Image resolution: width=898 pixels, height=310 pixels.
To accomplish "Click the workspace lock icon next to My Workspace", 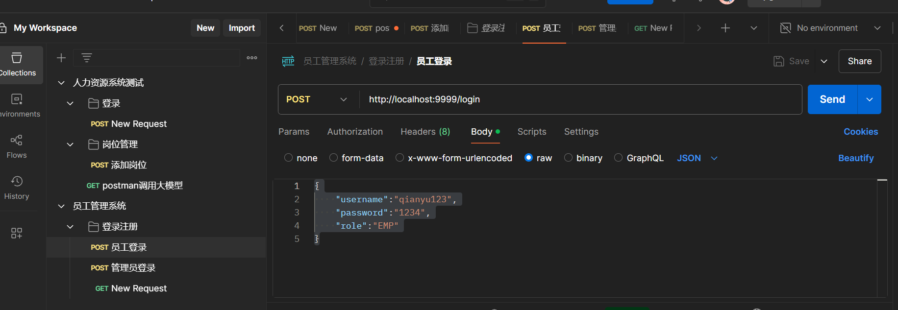I will pos(3,28).
